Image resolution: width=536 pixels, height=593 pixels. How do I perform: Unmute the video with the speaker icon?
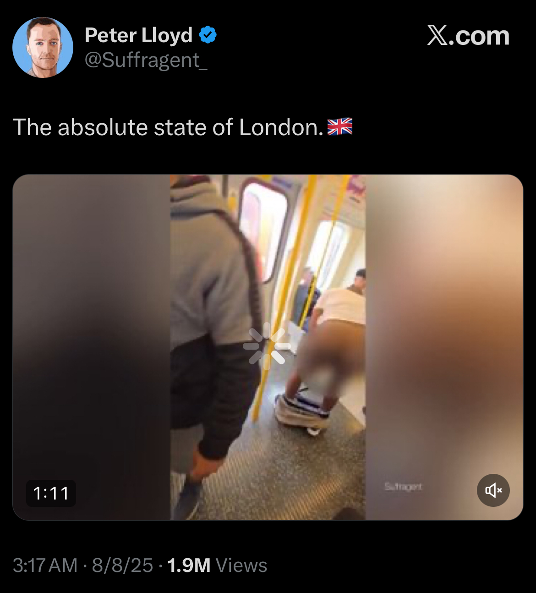pyautogui.click(x=493, y=490)
